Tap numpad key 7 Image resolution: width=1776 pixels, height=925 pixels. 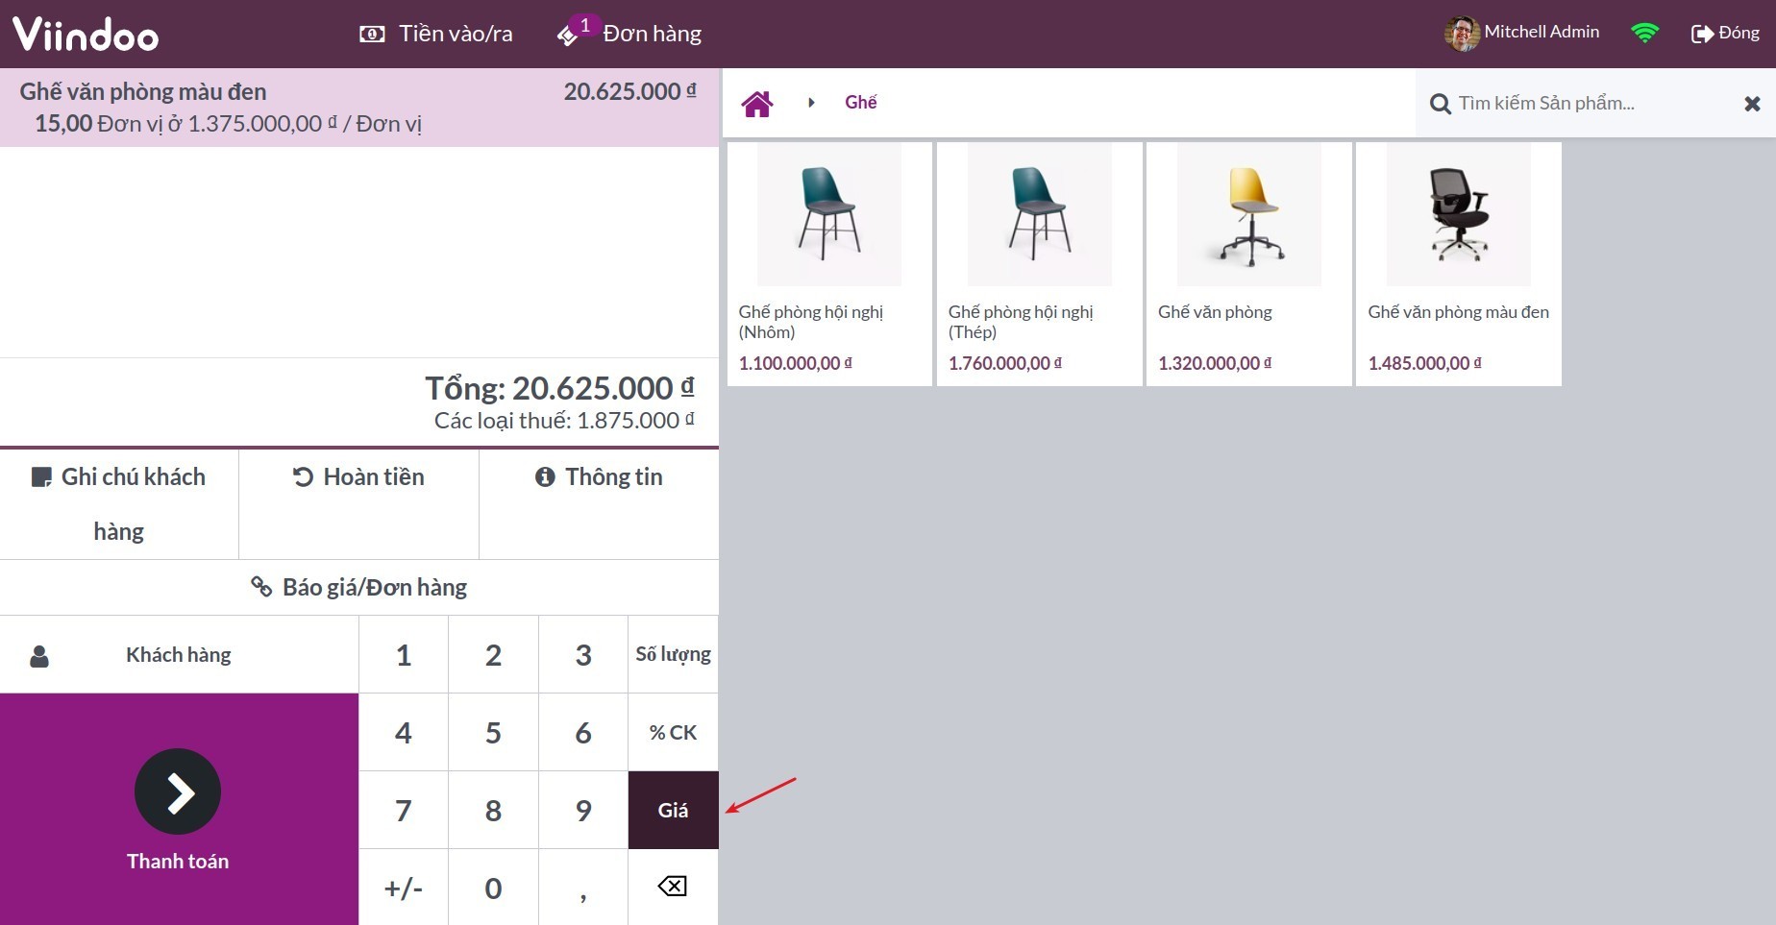[x=404, y=811]
